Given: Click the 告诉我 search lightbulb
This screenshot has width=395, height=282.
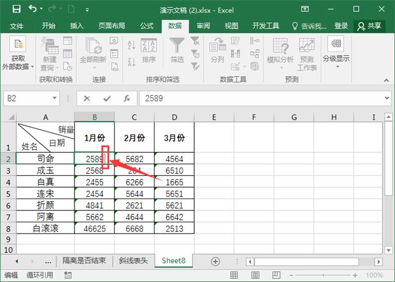Looking at the screenshot, I should (x=295, y=26).
